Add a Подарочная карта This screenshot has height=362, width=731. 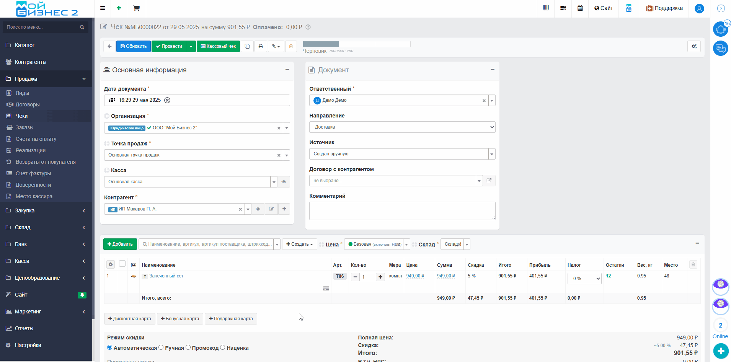coord(231,319)
